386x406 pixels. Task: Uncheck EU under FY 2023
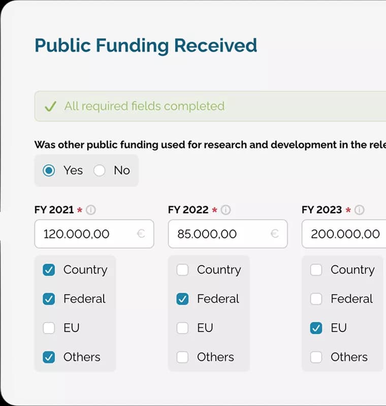click(x=316, y=328)
